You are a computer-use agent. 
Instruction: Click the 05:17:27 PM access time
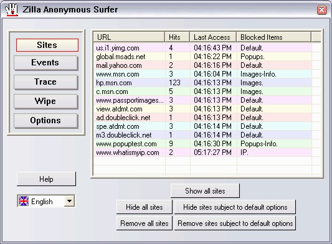point(212,152)
